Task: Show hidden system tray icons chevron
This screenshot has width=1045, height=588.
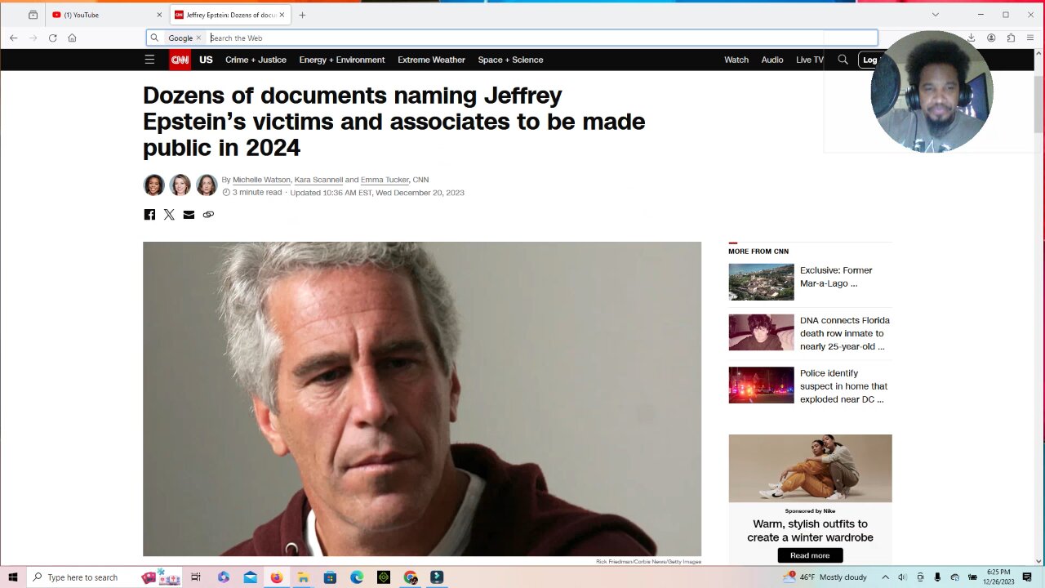Action: coord(885,577)
